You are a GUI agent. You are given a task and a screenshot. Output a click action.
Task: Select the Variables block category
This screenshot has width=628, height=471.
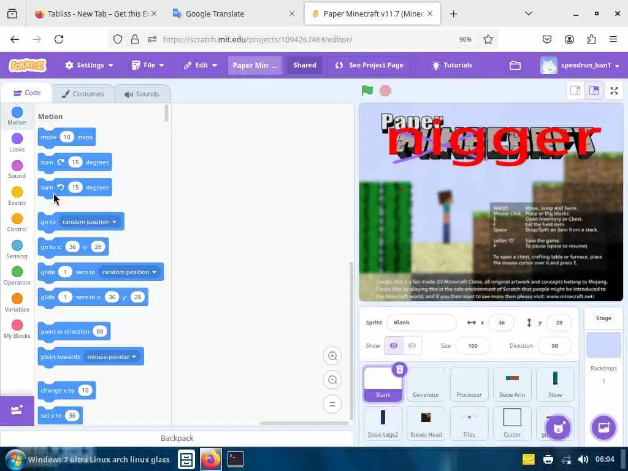tap(17, 303)
